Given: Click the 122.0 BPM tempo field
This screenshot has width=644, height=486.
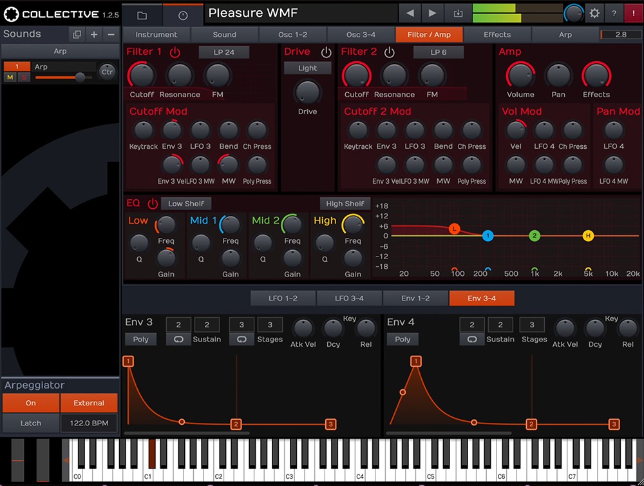Looking at the screenshot, I should [89, 423].
